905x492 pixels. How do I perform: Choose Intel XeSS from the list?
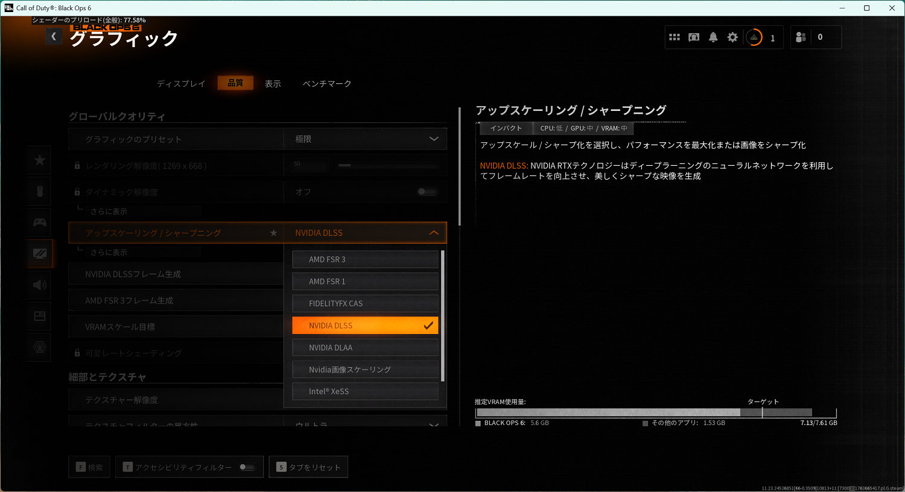click(366, 391)
